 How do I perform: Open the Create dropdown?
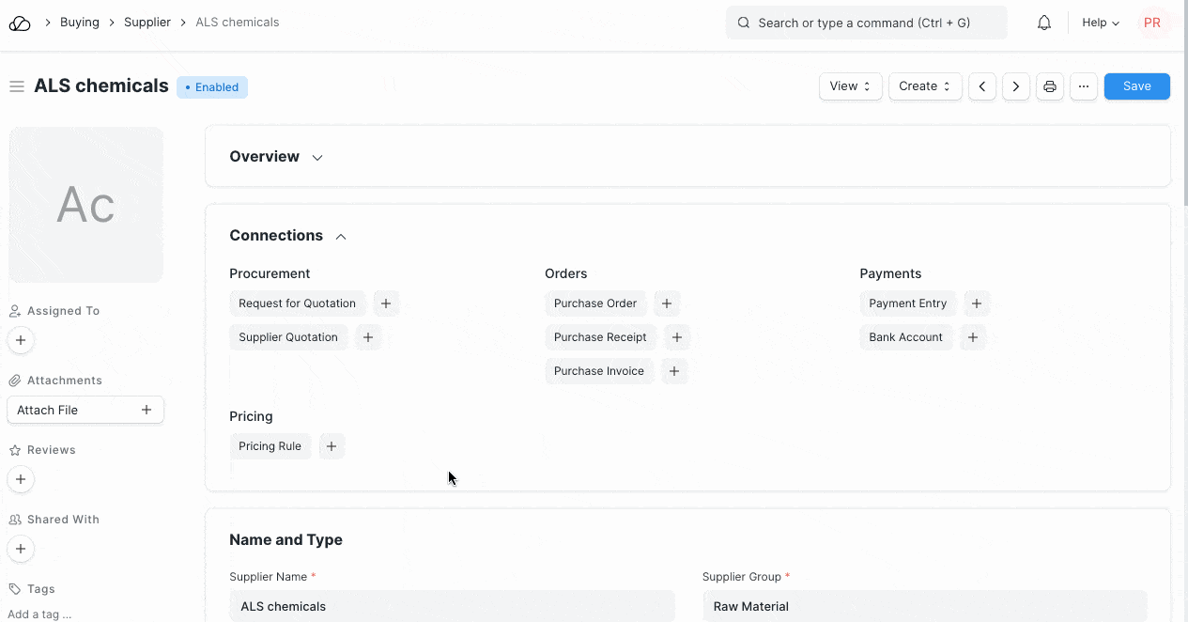pos(924,86)
